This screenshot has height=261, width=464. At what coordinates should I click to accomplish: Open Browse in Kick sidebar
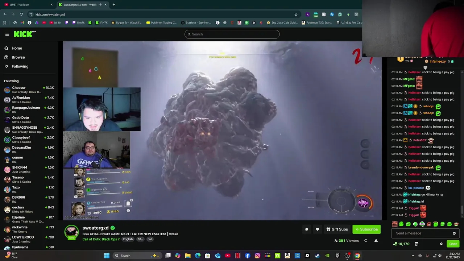point(14,57)
